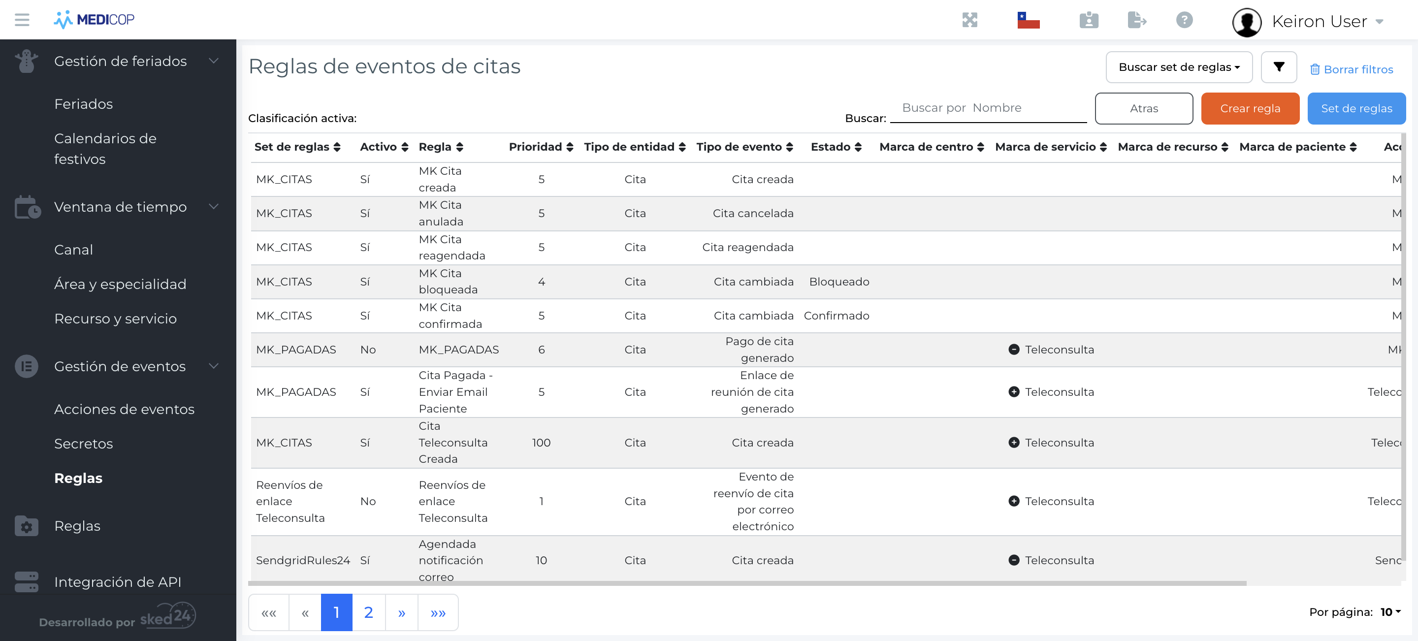
Task: Open the help question mark icon
Action: (1184, 20)
